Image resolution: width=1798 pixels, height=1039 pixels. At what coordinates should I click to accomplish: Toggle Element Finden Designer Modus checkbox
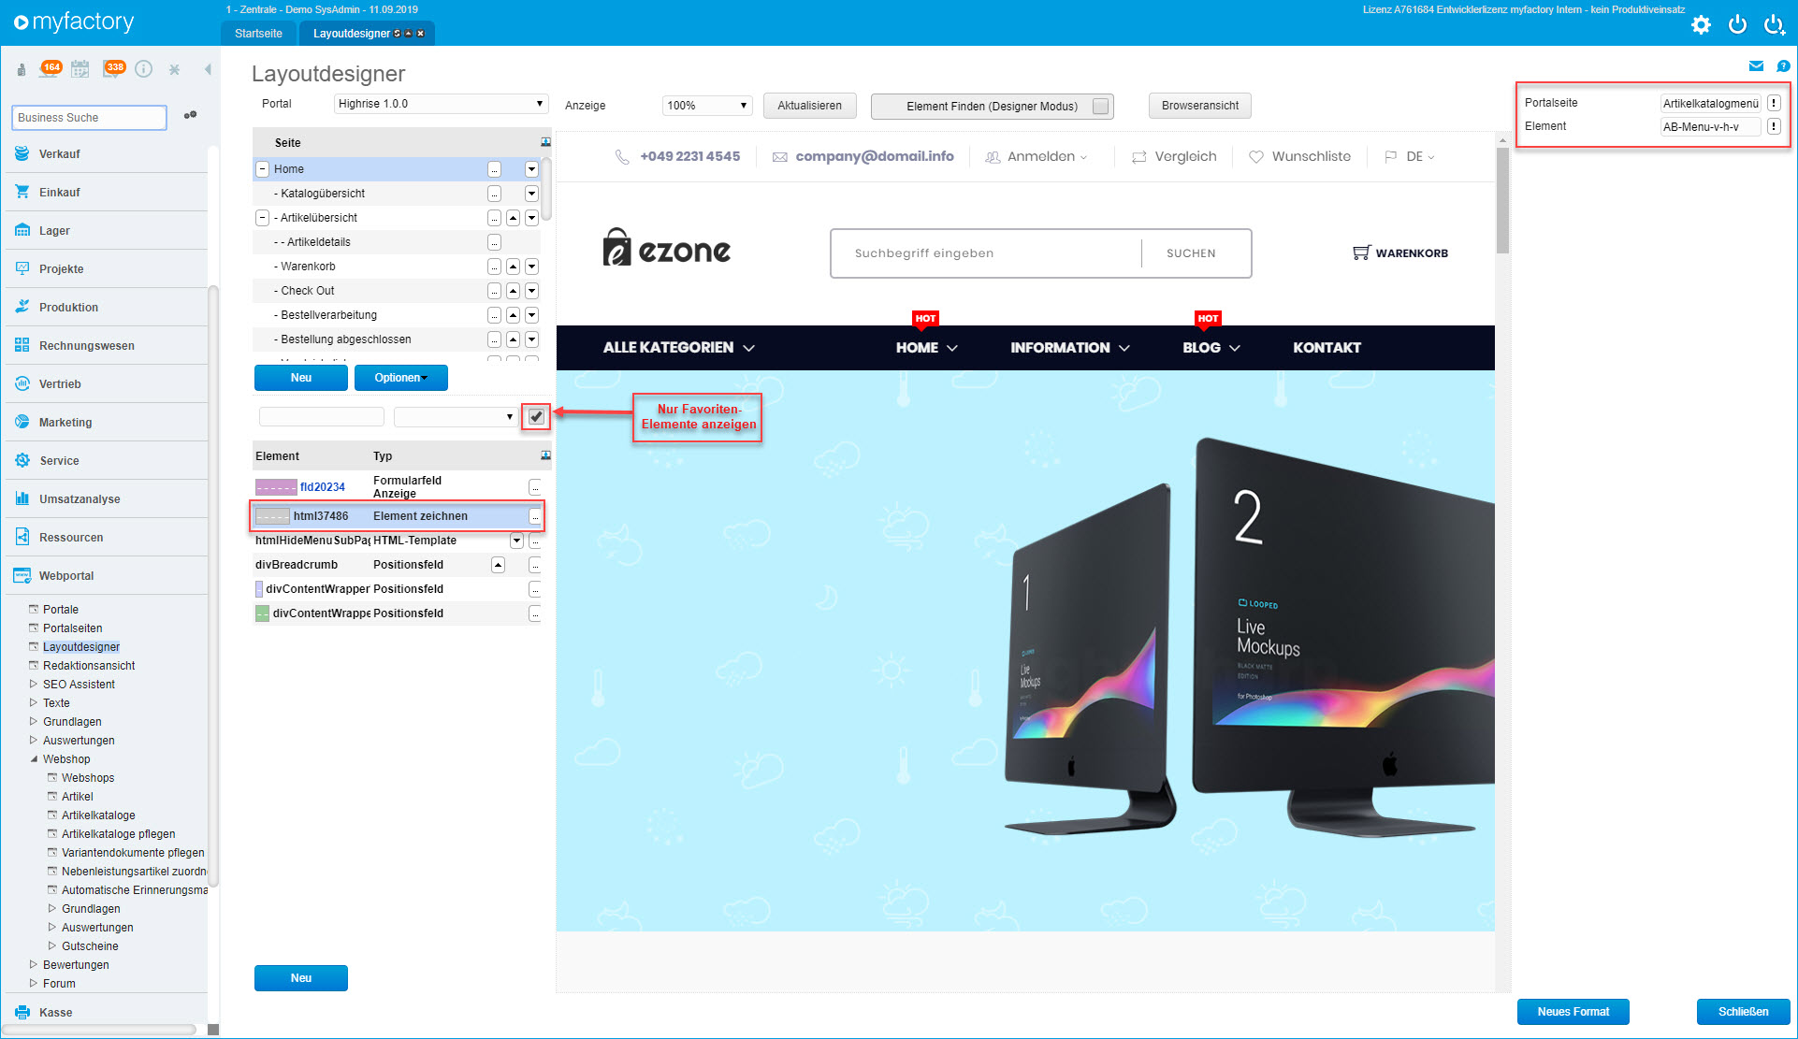[x=1101, y=106]
